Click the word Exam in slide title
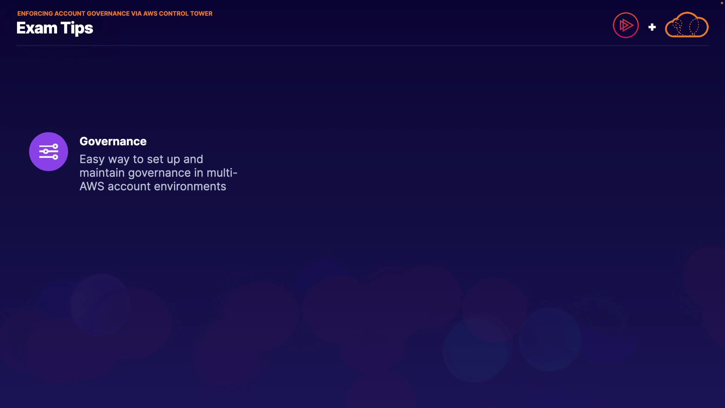725x408 pixels. point(37,28)
